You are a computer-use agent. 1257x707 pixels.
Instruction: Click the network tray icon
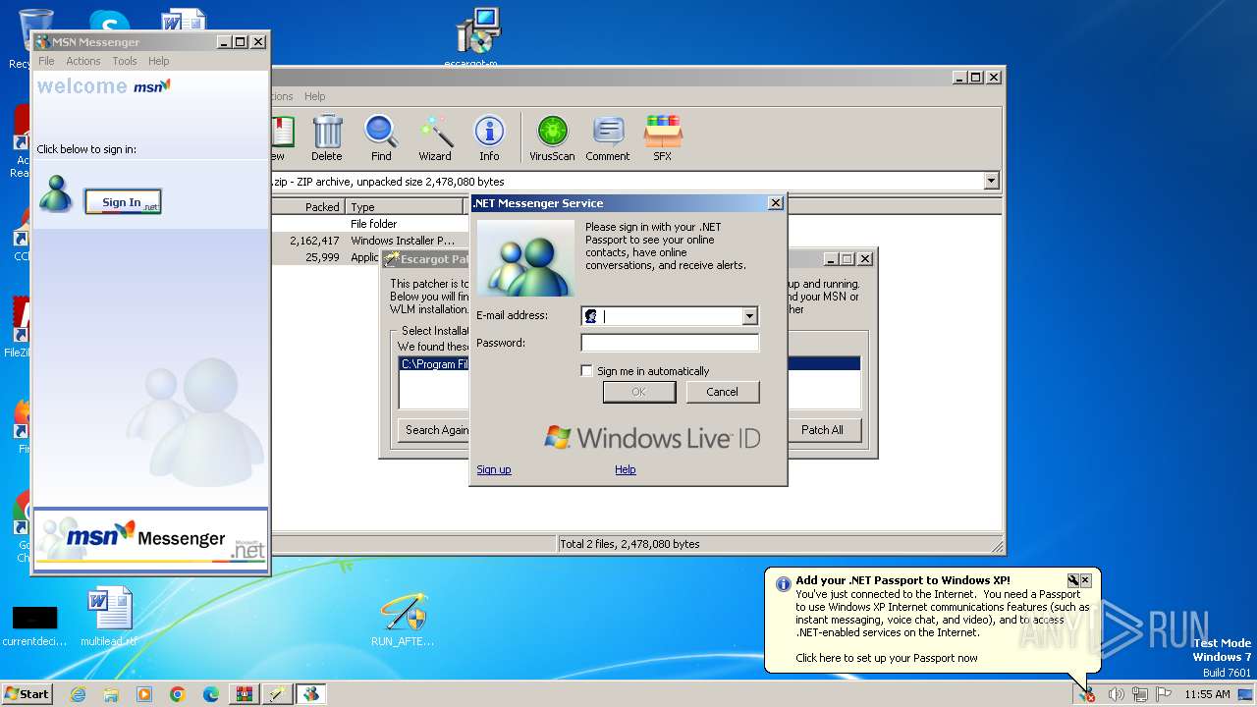tap(1139, 694)
